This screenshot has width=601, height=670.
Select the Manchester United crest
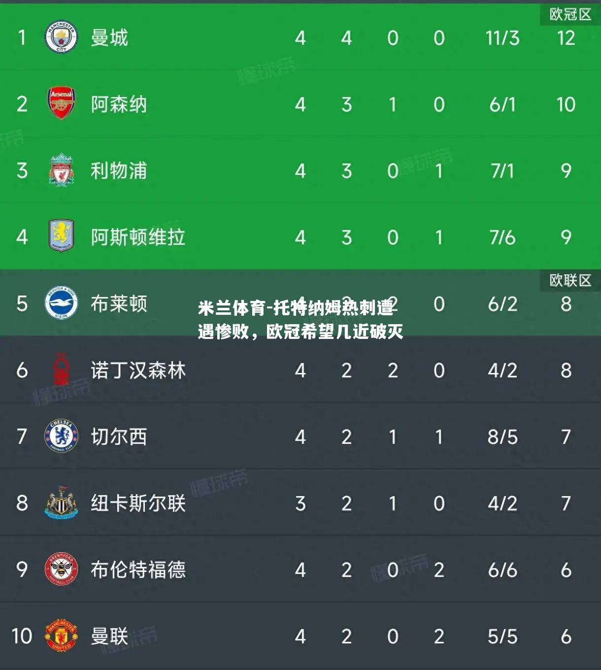pyautogui.click(x=61, y=636)
